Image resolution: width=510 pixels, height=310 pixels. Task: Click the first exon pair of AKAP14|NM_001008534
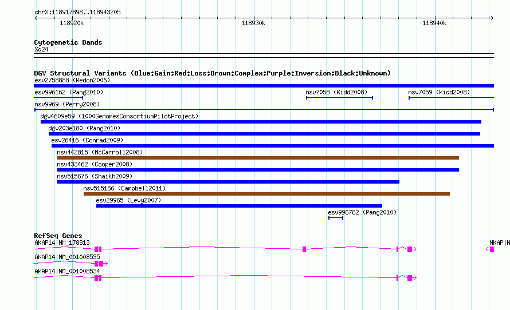pyautogui.click(x=98, y=278)
